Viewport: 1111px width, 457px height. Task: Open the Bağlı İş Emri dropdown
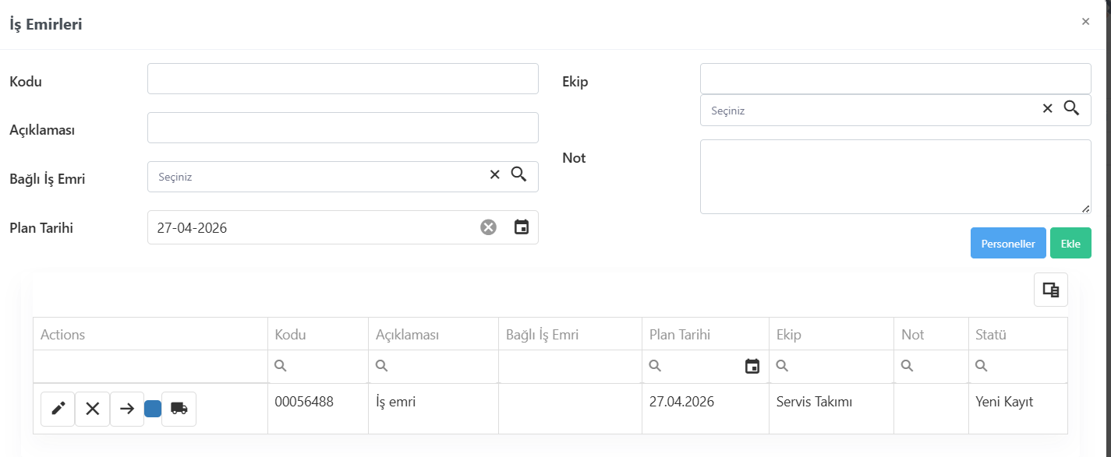point(343,177)
